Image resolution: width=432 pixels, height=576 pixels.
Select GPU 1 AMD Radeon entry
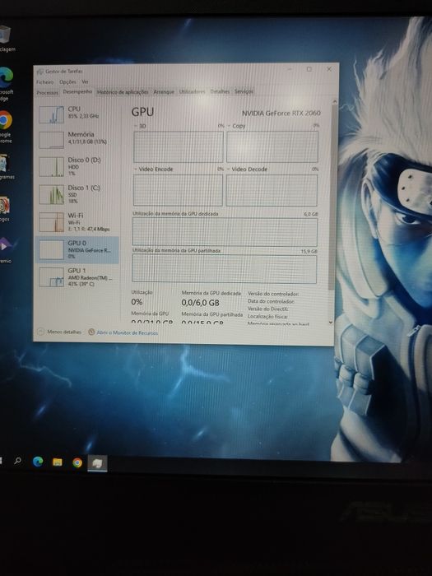(77, 277)
